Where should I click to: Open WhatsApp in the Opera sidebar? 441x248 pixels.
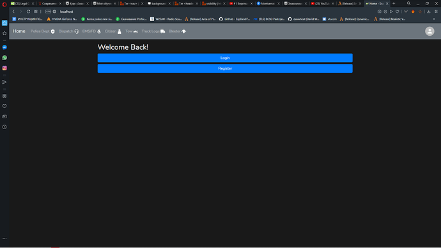(4, 58)
